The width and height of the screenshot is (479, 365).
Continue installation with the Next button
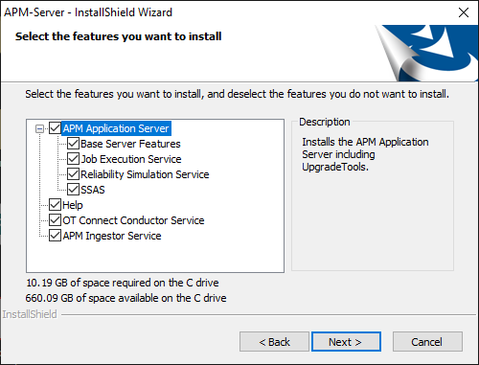[346, 342]
